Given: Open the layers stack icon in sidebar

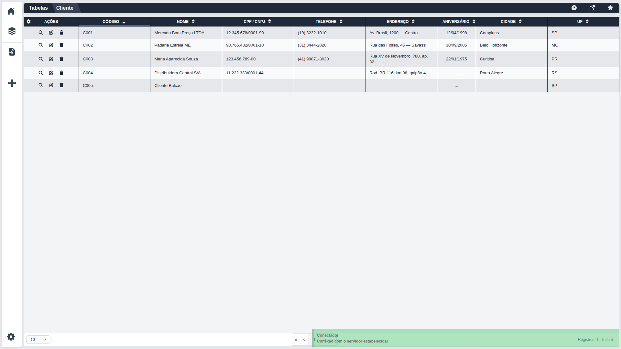Looking at the screenshot, I should pos(12,31).
